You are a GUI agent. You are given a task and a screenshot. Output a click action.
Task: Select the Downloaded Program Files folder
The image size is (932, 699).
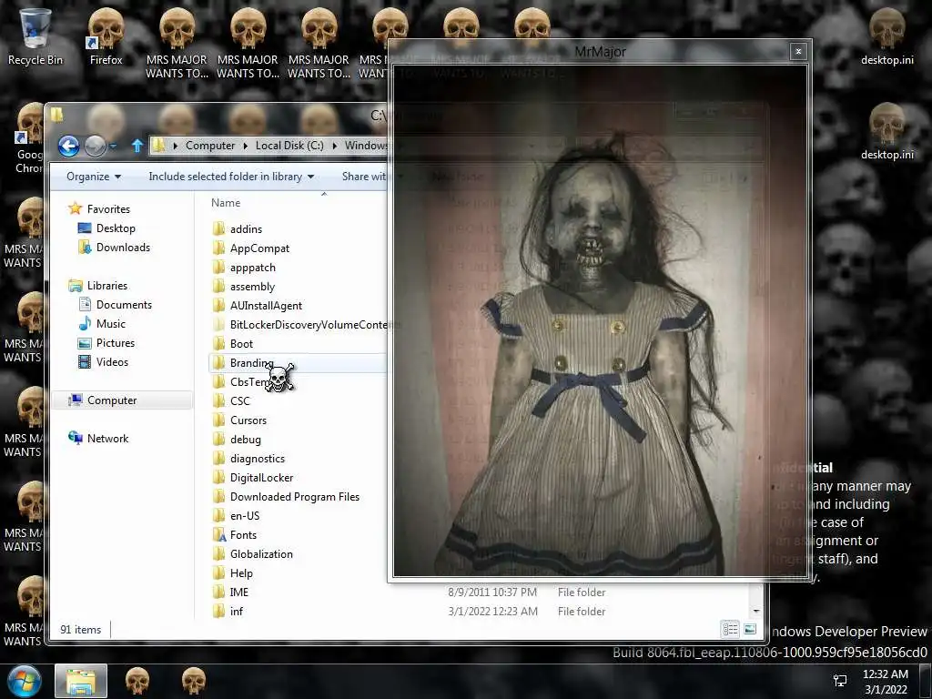coord(286,497)
